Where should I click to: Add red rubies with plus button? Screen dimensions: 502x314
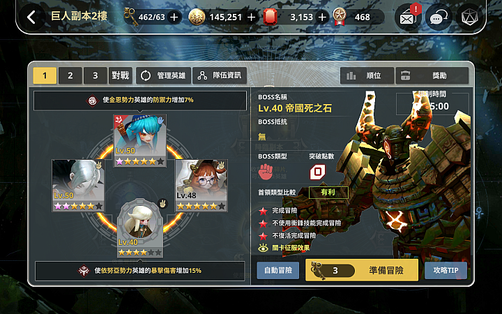coord(322,17)
